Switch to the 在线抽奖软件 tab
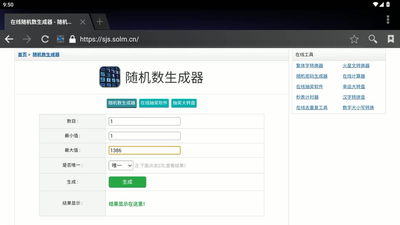This screenshot has height=225, width=400. coord(154,103)
